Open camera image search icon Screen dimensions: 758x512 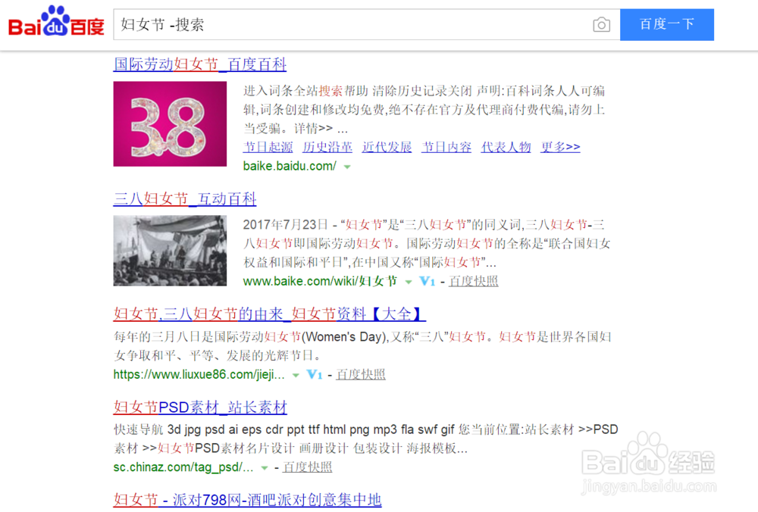coord(601,25)
